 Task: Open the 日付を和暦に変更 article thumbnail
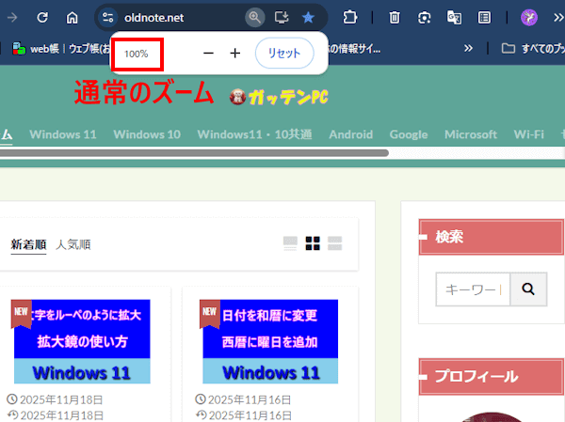270,341
